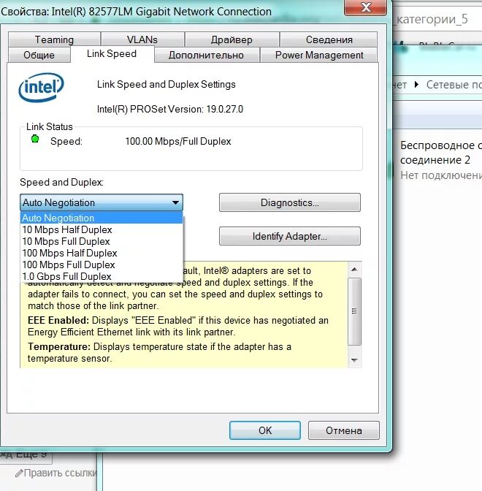This screenshot has height=491, width=482.
Task: Click Править ссылки link in background page
Action: tap(61, 473)
